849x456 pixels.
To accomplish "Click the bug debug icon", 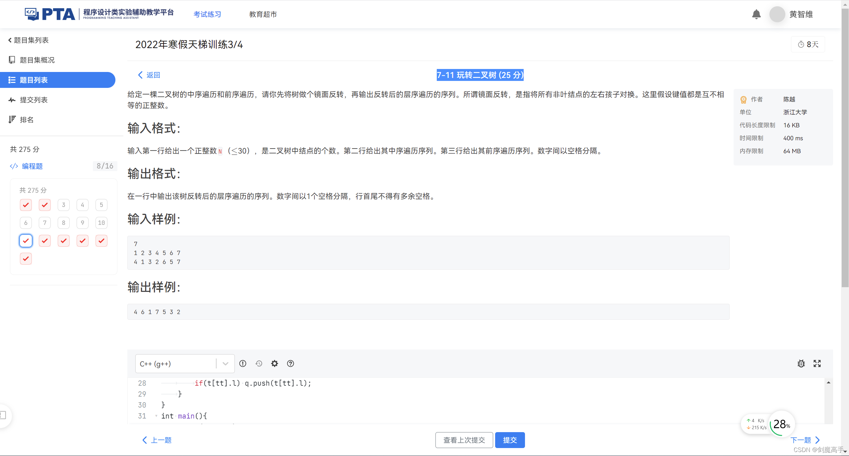I will tap(801, 363).
